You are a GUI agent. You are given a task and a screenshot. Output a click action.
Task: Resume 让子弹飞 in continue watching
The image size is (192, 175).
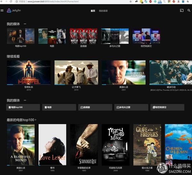(x=76, y=73)
